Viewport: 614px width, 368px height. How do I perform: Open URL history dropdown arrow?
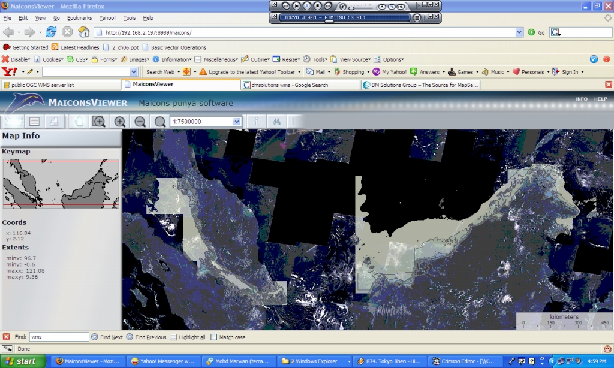coord(519,32)
